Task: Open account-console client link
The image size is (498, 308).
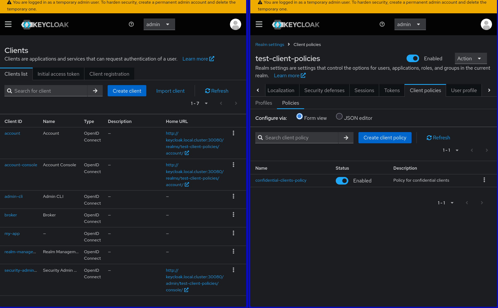Action: [21, 165]
